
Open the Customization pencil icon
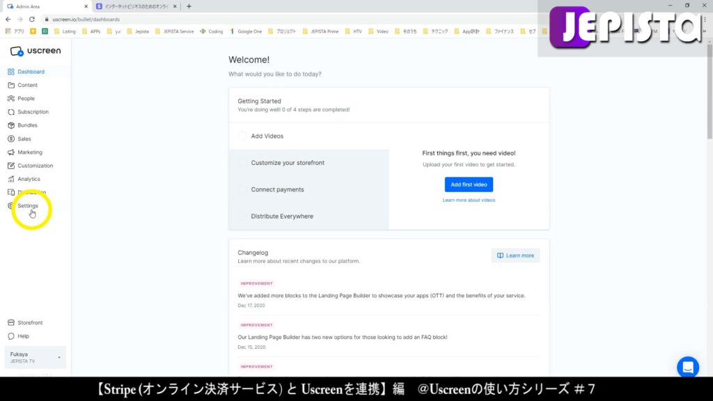pyautogui.click(x=11, y=166)
